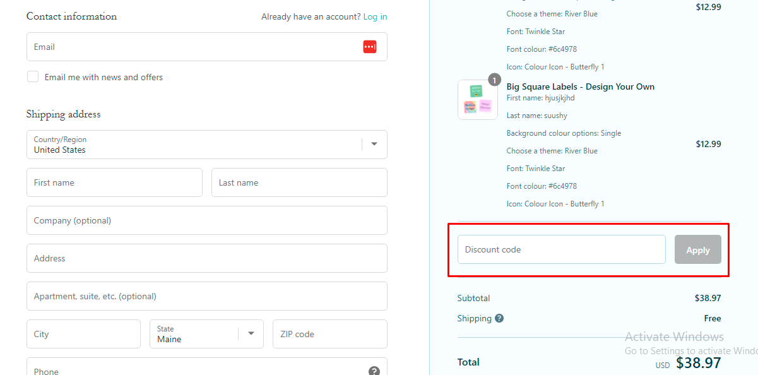Click the Apply discount button
The height and width of the screenshot is (375, 758).
tap(698, 249)
